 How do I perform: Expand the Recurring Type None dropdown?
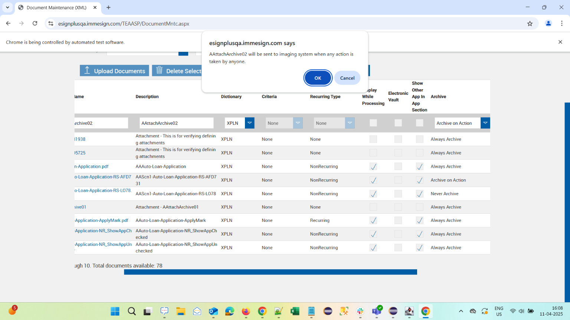pyautogui.click(x=350, y=123)
